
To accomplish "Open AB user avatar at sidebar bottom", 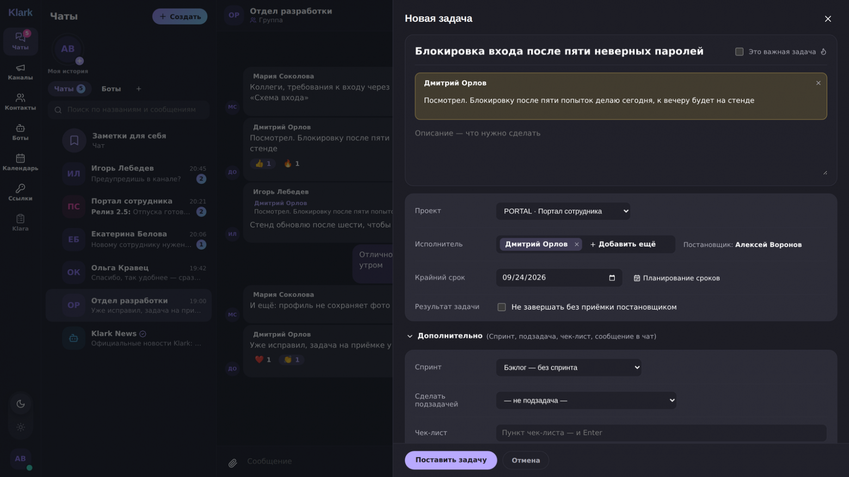I will [x=21, y=459].
